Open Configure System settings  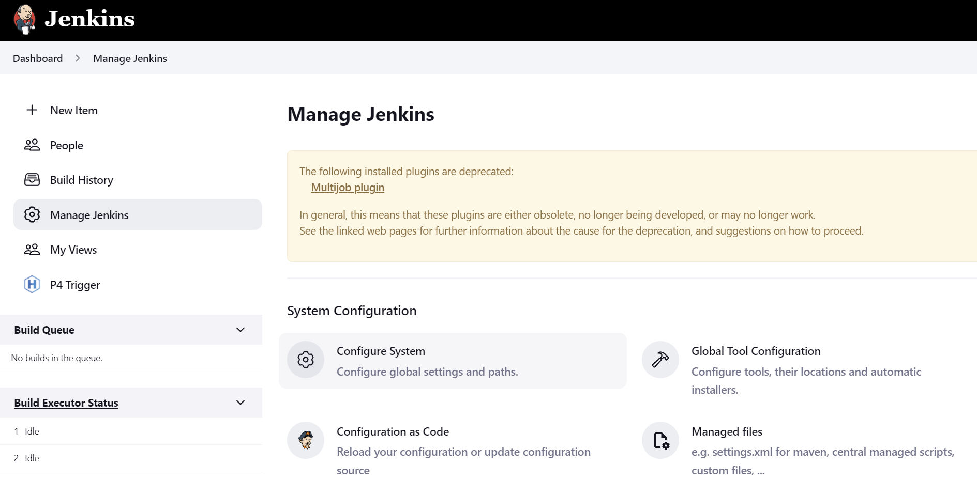(381, 351)
